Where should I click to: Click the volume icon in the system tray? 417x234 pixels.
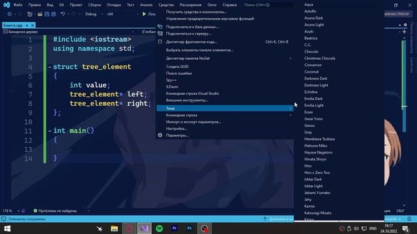coord(356,228)
